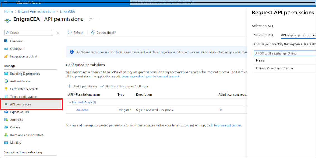Viewport: 316px width, 158px height.
Task: Click the Owners people icon
Action: pos(6,127)
